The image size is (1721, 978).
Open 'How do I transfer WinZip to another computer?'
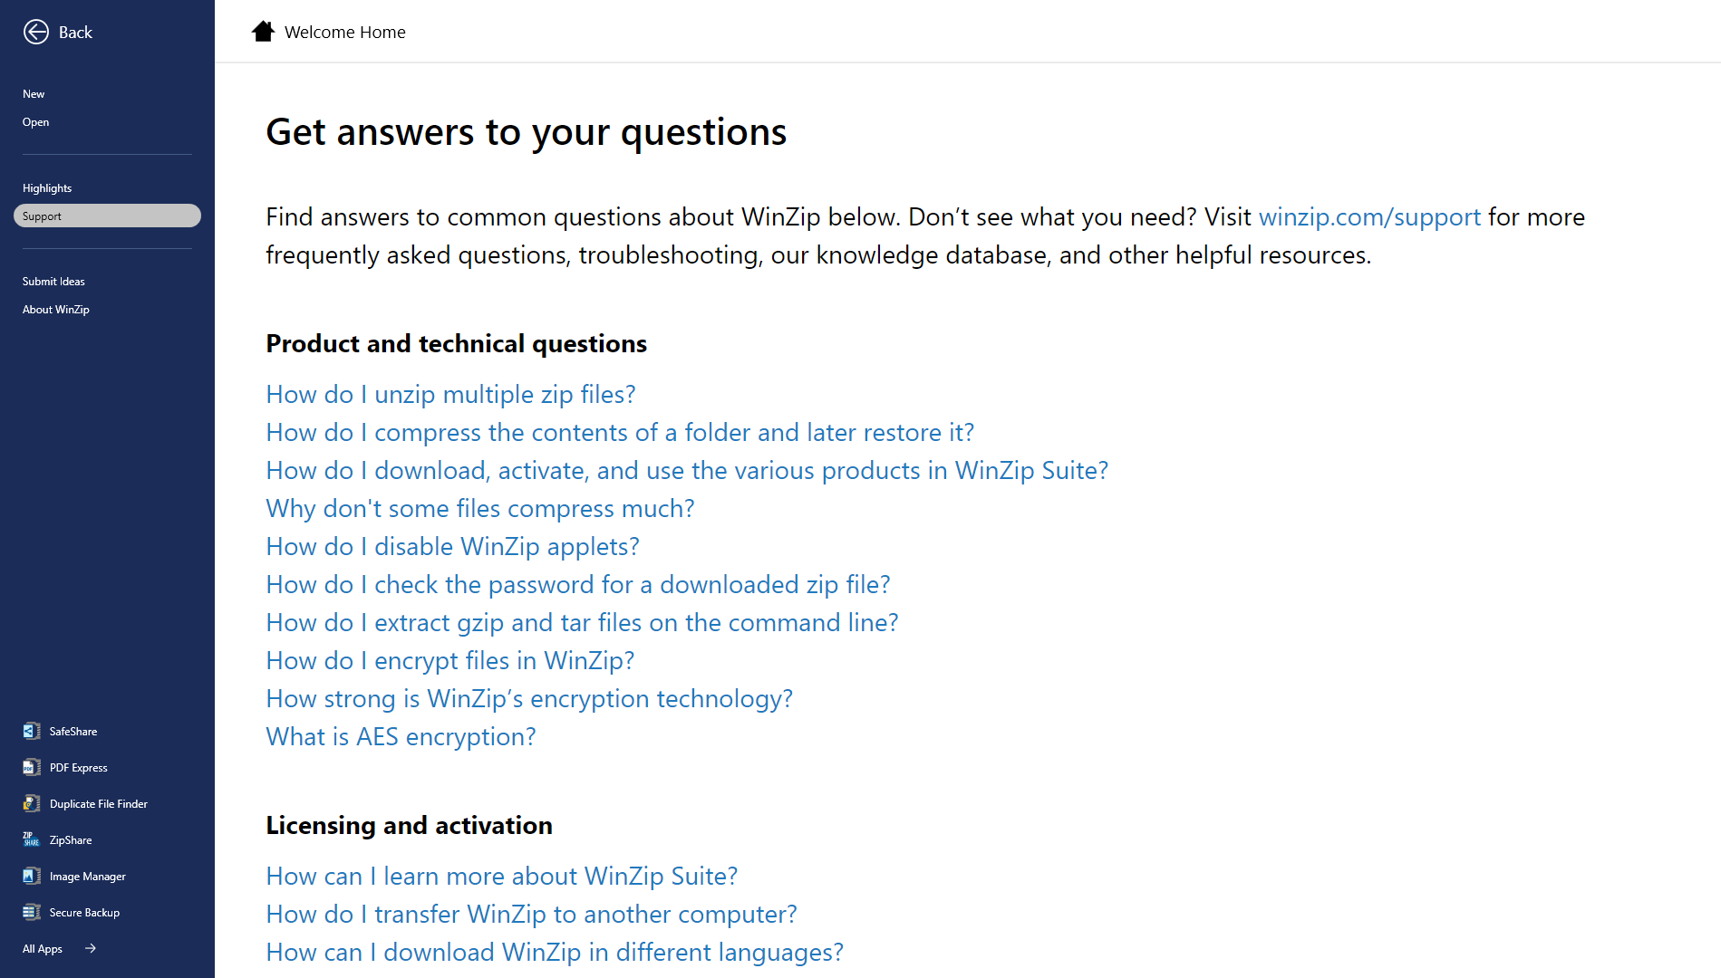tap(531, 914)
